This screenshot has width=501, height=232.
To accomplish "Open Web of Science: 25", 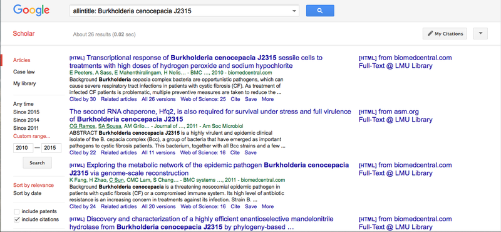I will pos(203,99).
